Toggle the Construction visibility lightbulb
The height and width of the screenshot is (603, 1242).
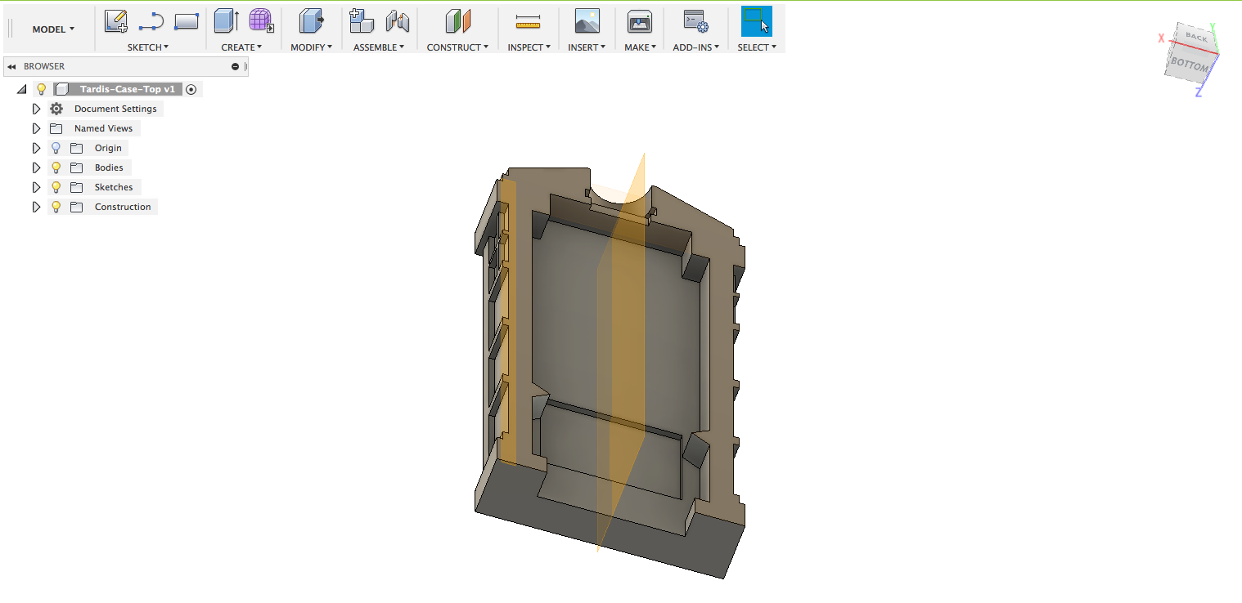(56, 207)
